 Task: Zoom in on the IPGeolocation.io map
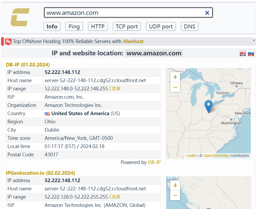click(x=175, y=185)
